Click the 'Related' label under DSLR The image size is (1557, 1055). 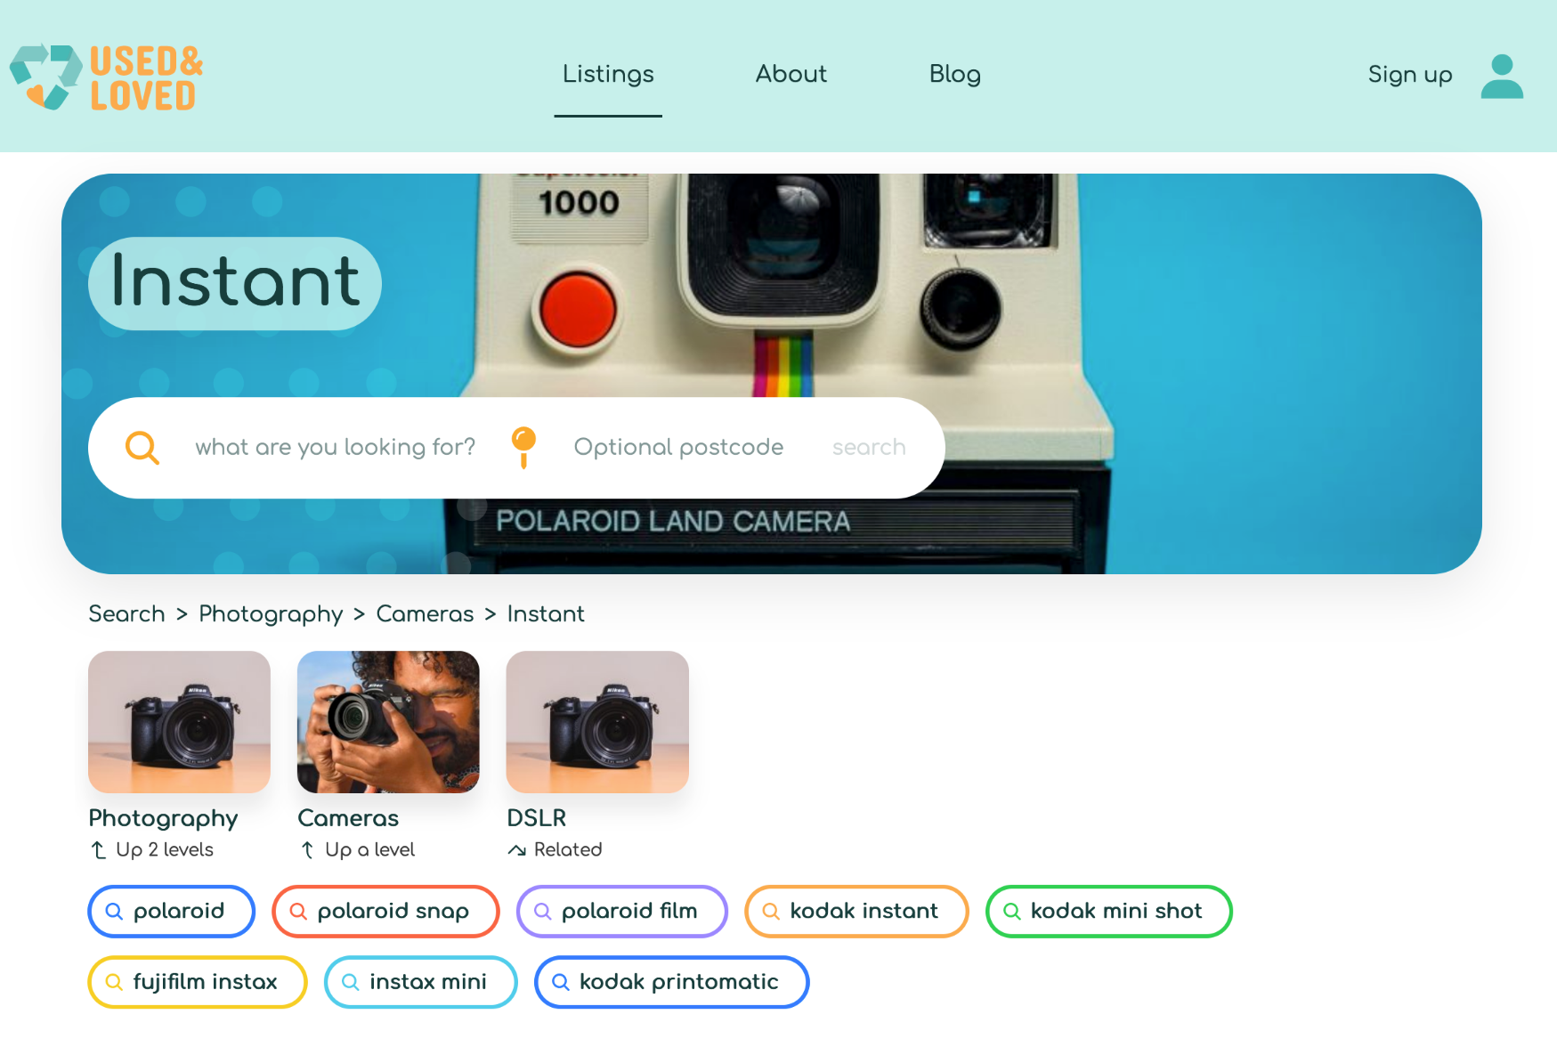pyautogui.click(x=568, y=850)
